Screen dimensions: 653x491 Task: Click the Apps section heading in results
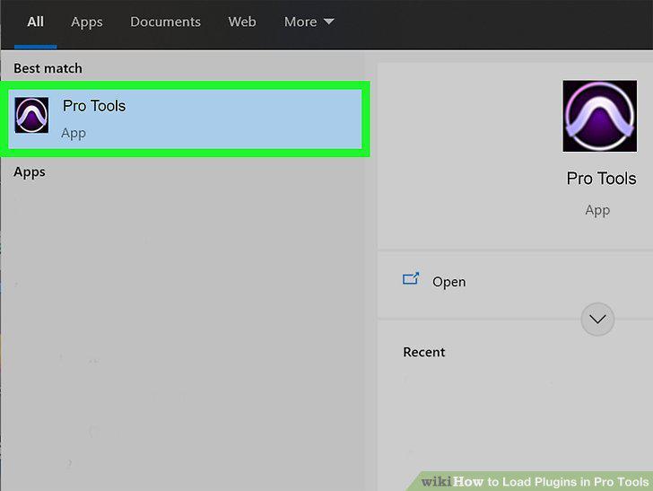[29, 172]
